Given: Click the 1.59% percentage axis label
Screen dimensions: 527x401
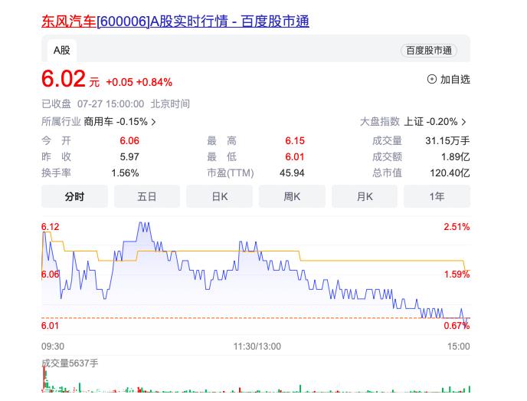Looking at the screenshot, I should (x=457, y=274).
